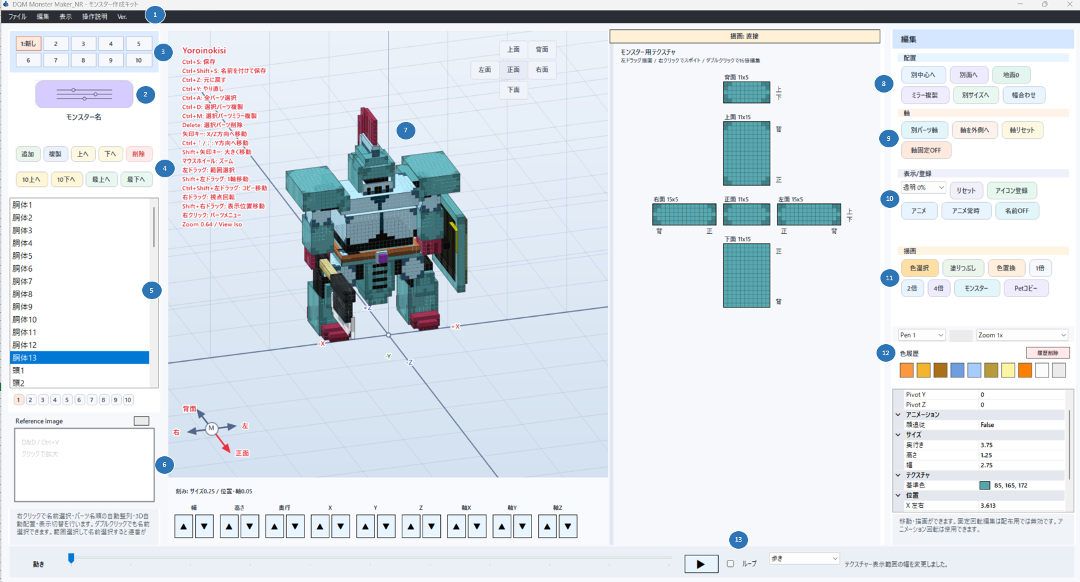1080x582 pixels.
Task: Click the small reference image toggle box
Action: [142, 421]
